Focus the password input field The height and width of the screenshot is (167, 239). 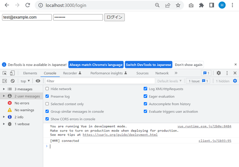tap(78, 17)
